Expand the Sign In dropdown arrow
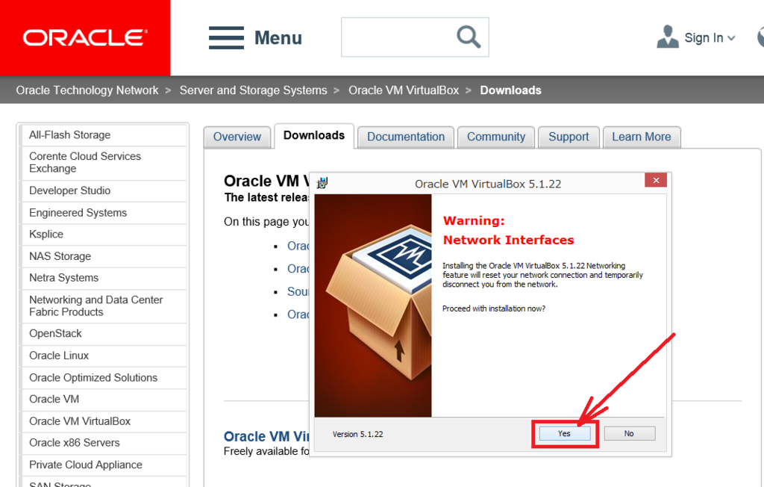Screen dimensions: 764x487 731,38
